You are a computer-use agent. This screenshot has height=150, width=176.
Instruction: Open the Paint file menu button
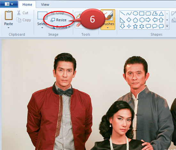(9, 4)
